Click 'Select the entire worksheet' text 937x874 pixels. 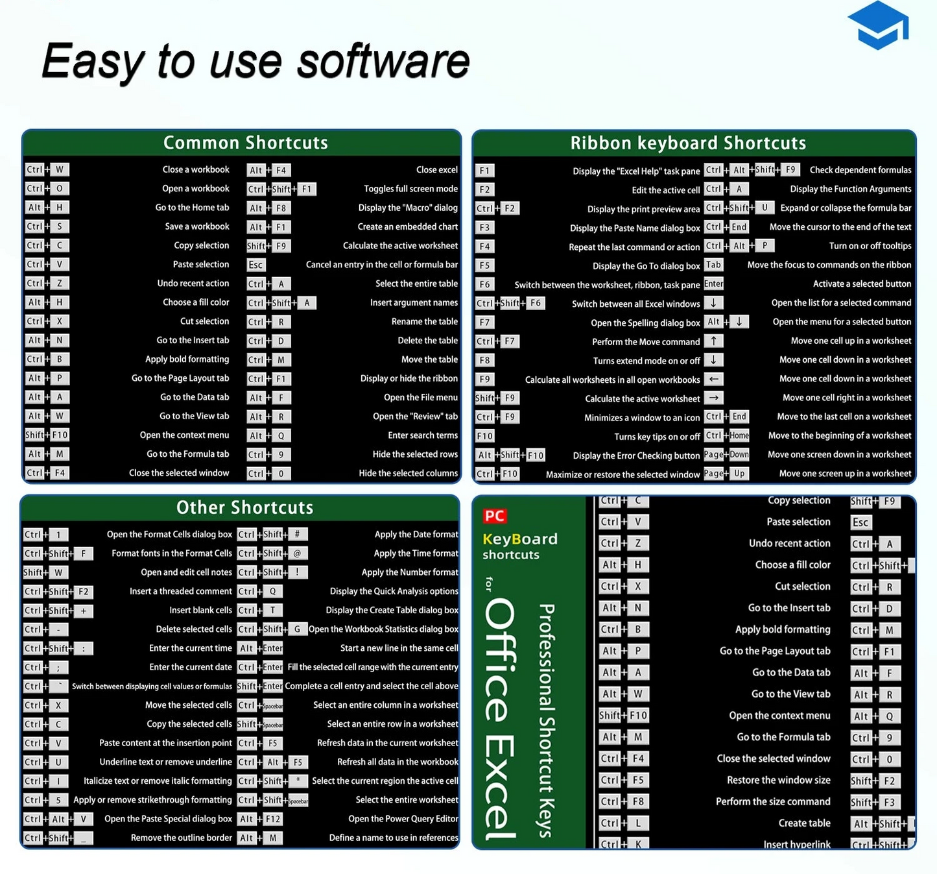coord(407,800)
